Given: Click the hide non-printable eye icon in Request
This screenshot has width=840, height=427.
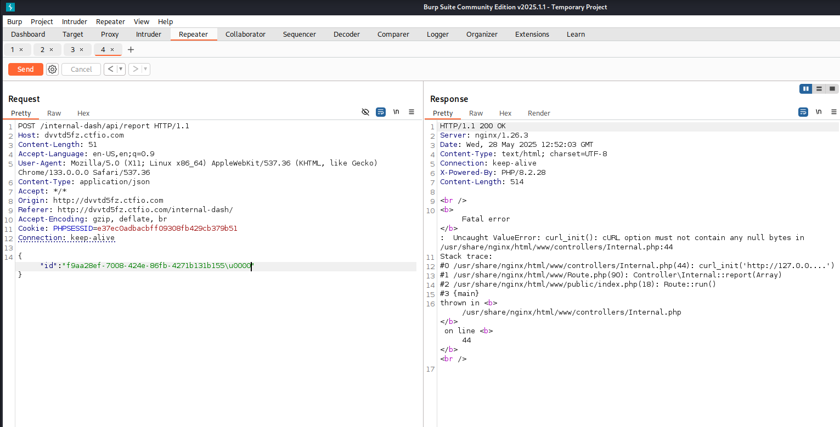Looking at the screenshot, I should point(365,112).
